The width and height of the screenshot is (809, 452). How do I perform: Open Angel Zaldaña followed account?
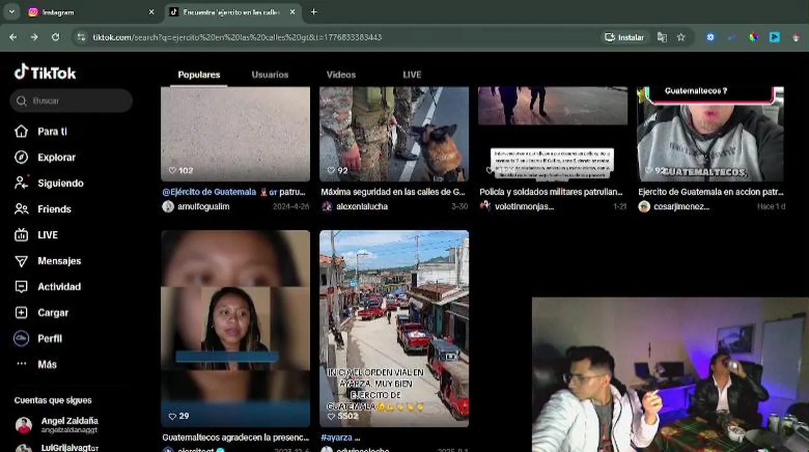click(x=70, y=425)
